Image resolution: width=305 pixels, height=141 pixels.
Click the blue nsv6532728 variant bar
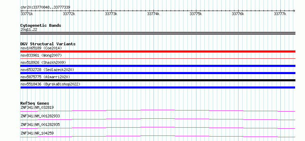(x=158, y=73)
